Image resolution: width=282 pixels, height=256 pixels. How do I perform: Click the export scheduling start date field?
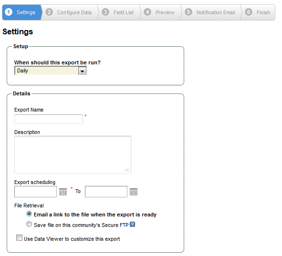35,192
